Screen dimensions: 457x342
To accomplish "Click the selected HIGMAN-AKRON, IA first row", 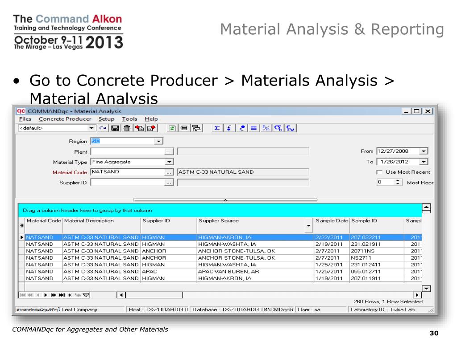I will [x=220, y=237].
